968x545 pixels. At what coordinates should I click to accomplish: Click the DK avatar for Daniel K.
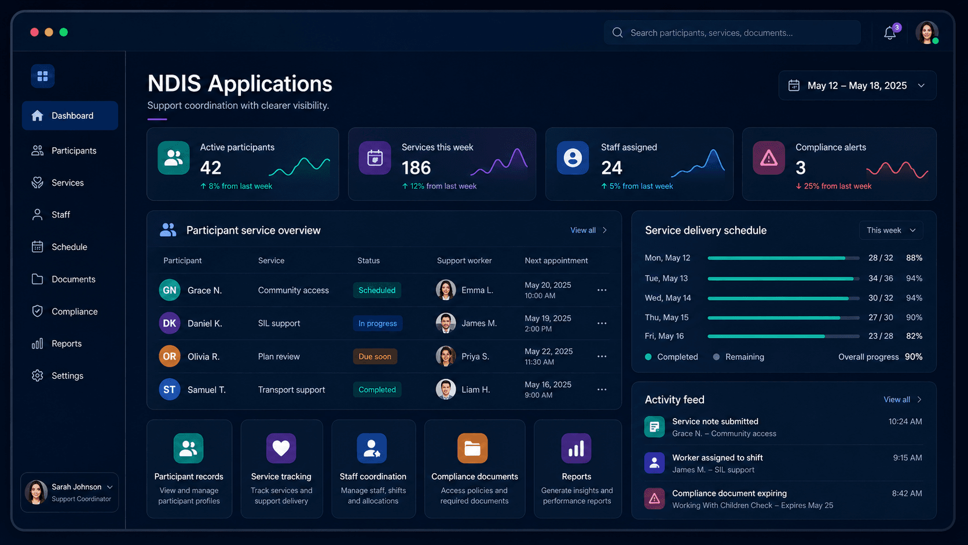click(170, 323)
